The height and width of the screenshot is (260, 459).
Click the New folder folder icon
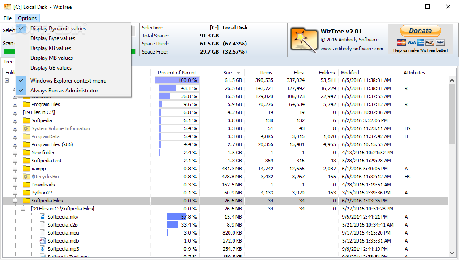click(x=27, y=153)
